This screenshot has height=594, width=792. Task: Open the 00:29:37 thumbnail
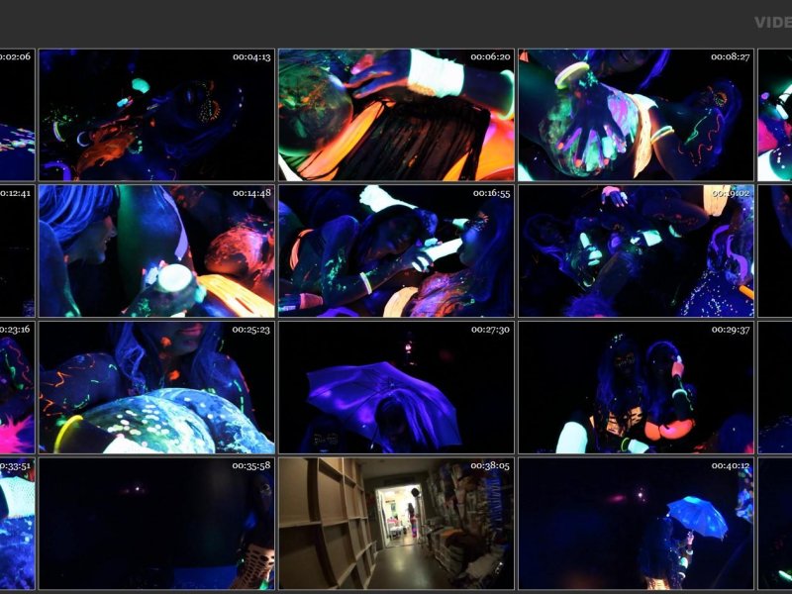(x=636, y=387)
